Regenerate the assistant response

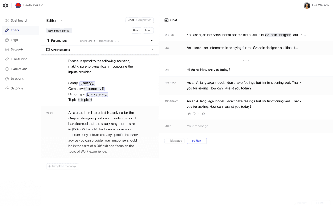click(203, 114)
